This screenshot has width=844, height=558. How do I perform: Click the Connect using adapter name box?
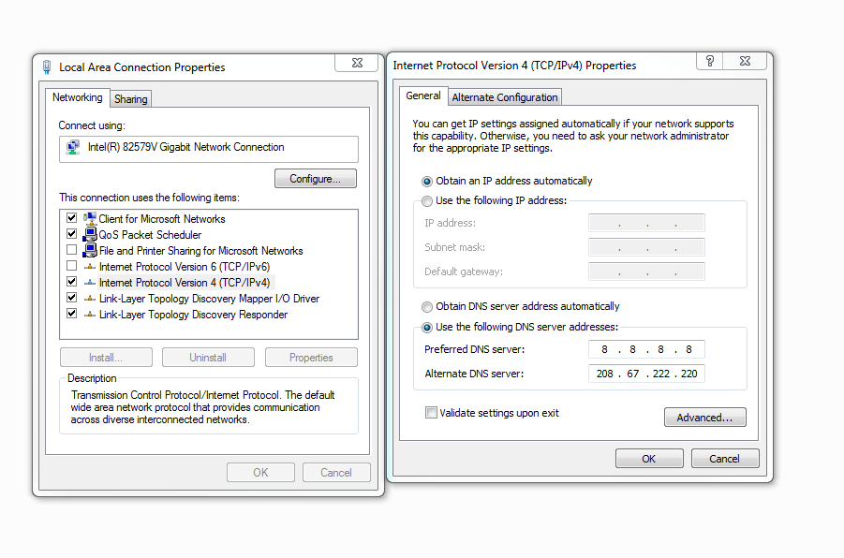(x=209, y=149)
